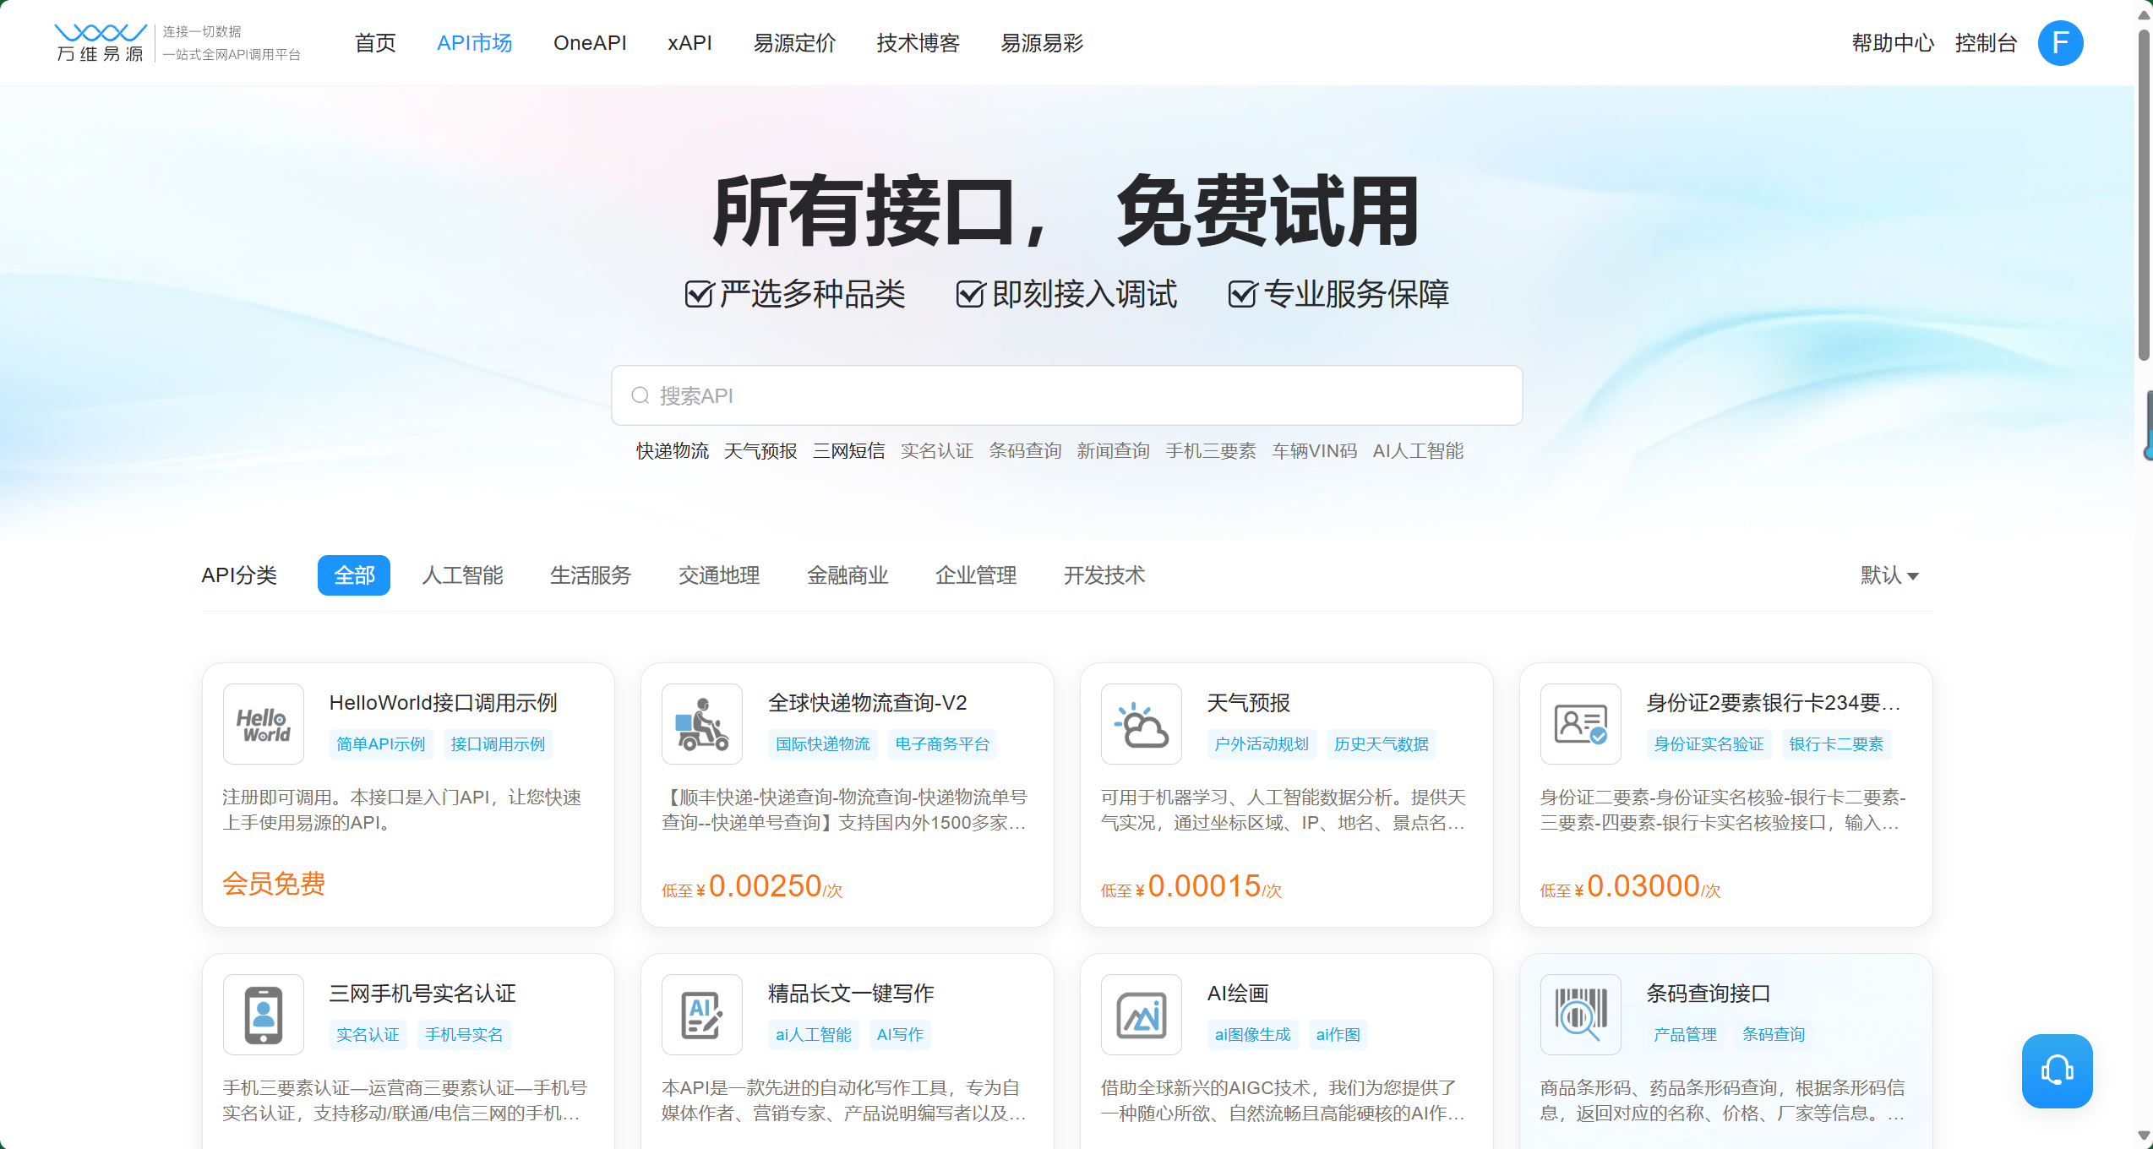Click the 搜索API input field
Viewport: 2153px width, 1149px height.
pyautogui.click(x=1065, y=395)
